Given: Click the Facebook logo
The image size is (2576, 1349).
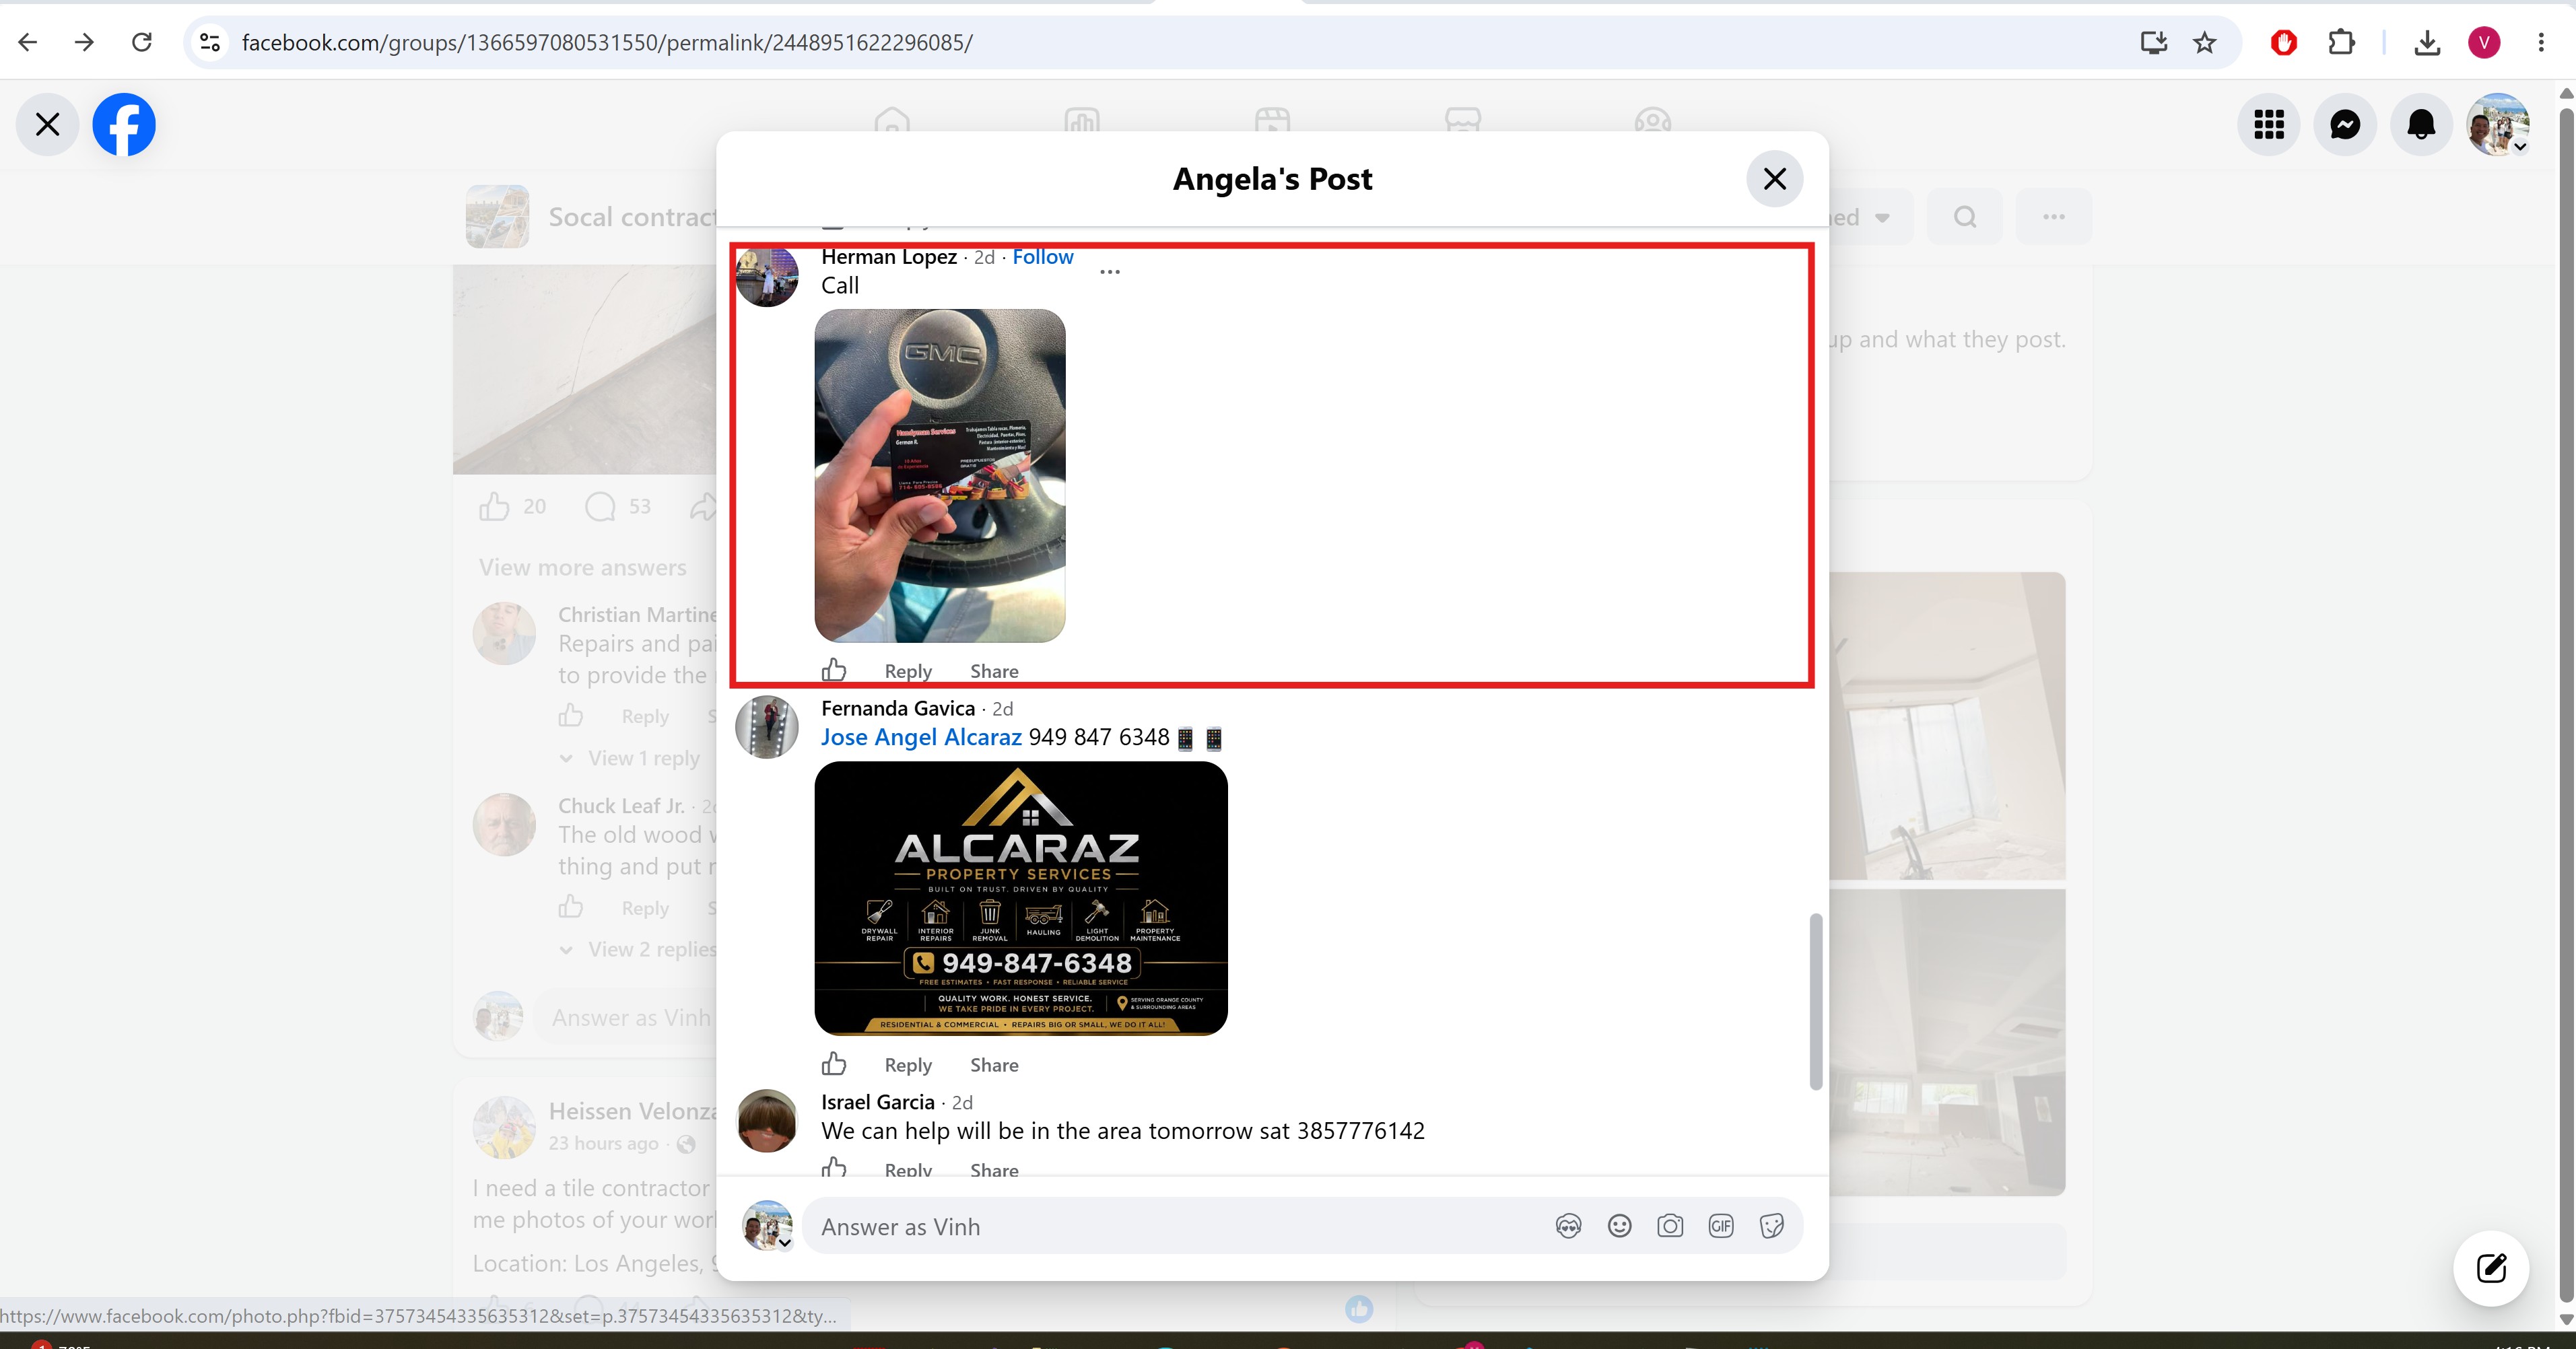Looking at the screenshot, I should [x=124, y=125].
